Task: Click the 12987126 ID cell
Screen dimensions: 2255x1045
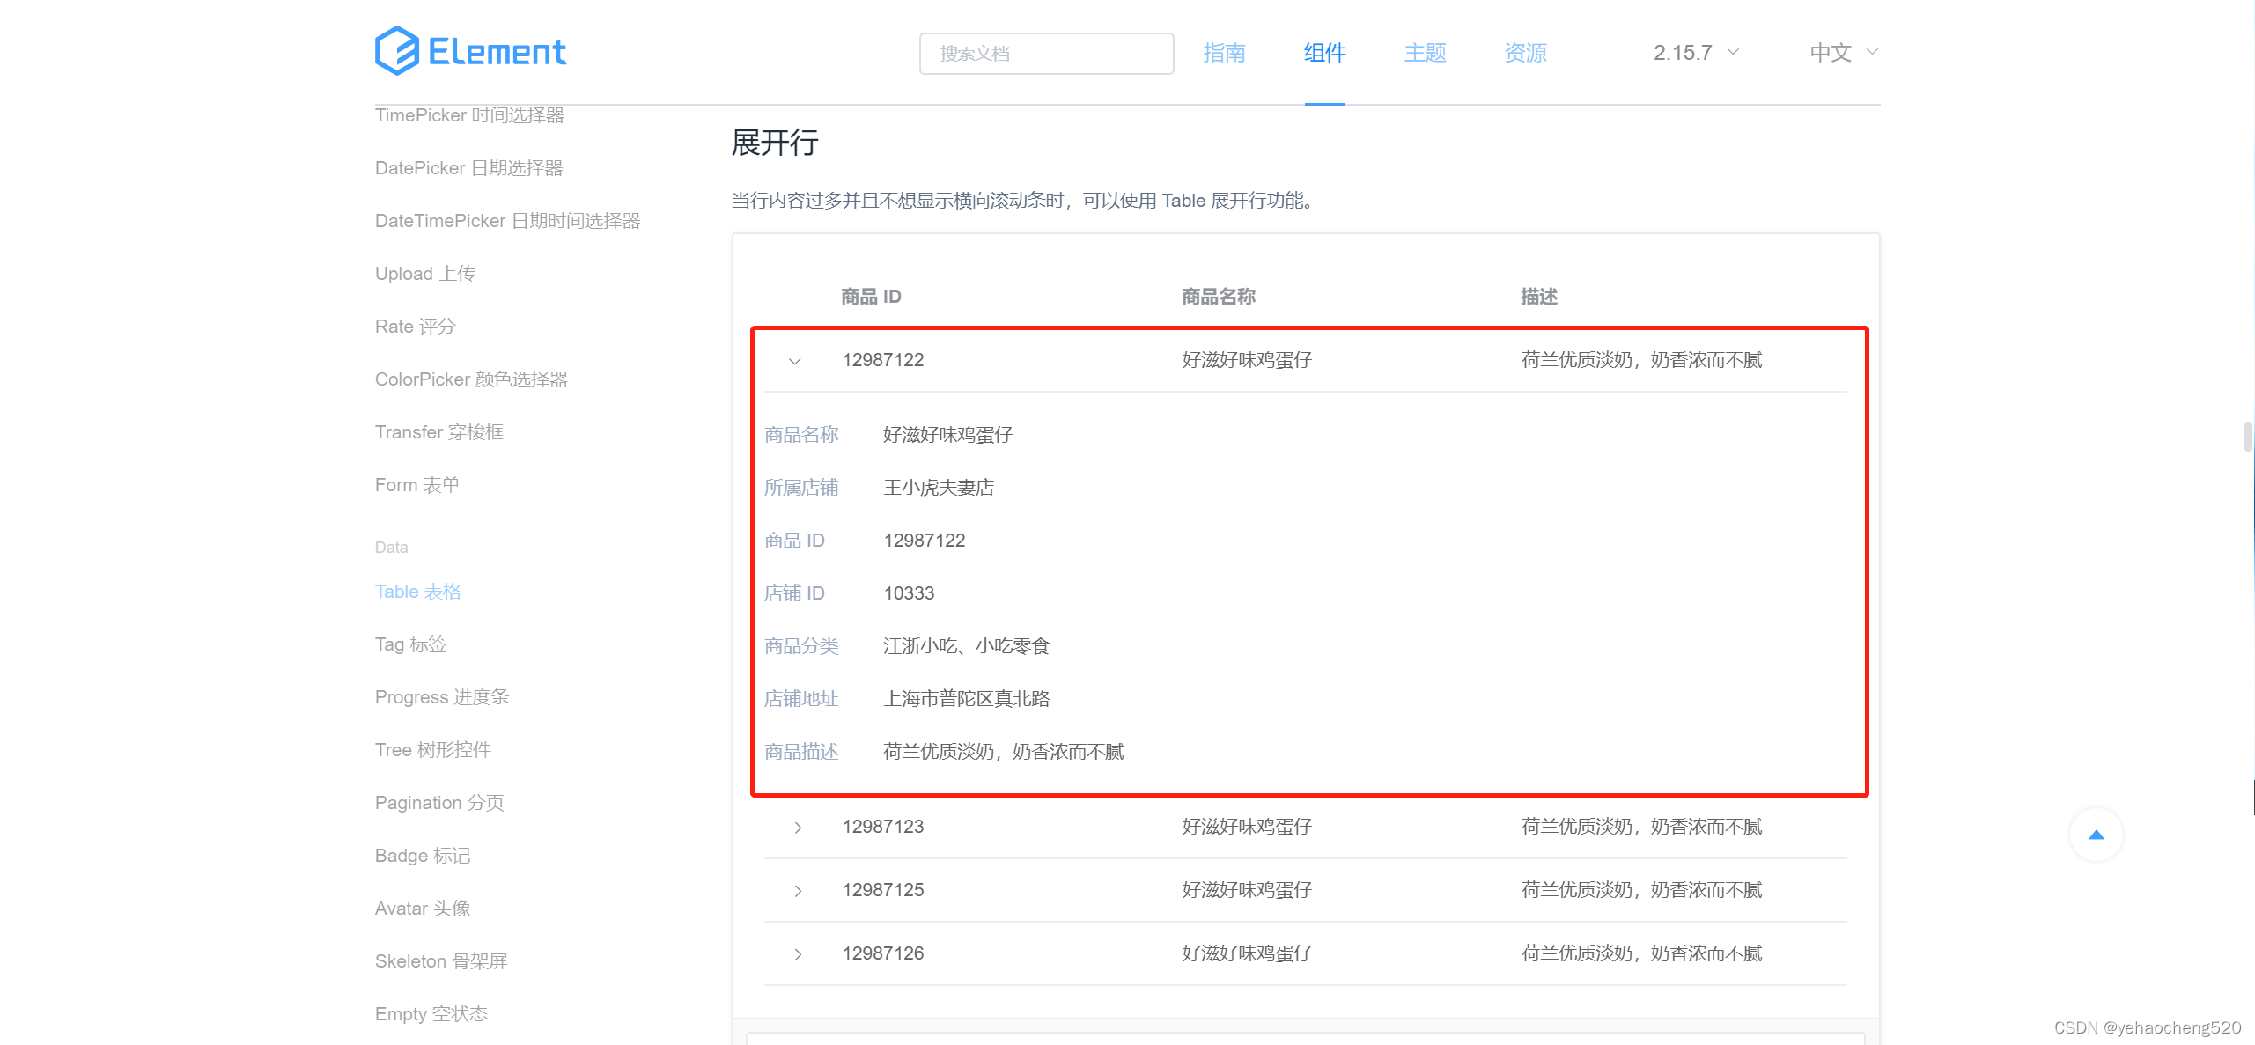Action: (x=883, y=953)
